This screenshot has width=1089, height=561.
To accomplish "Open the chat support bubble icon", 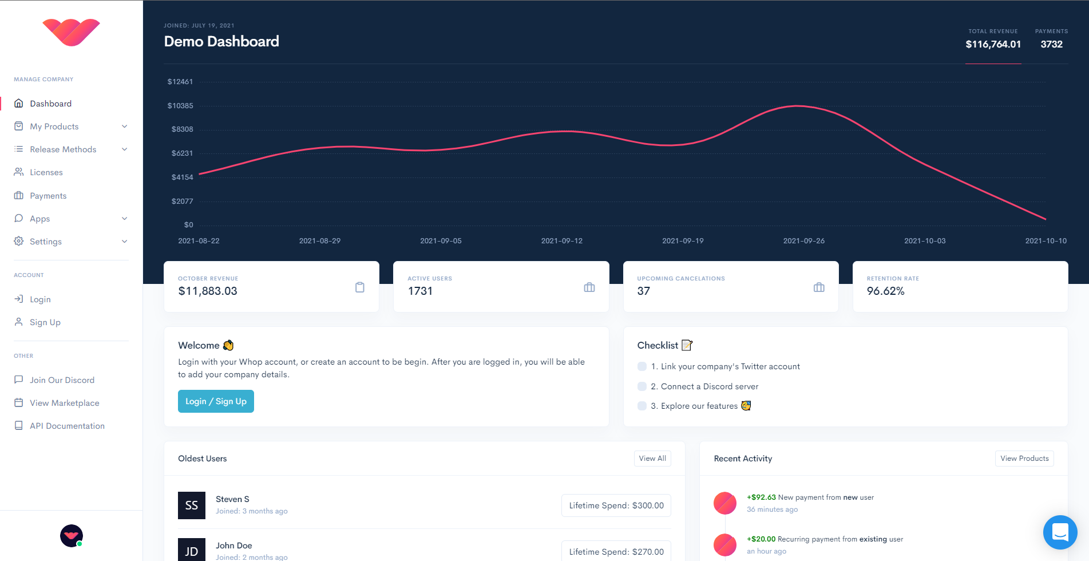I will 1060,532.
